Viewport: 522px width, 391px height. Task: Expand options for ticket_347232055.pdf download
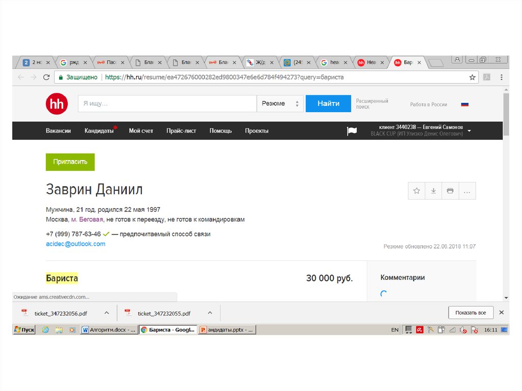point(210,312)
